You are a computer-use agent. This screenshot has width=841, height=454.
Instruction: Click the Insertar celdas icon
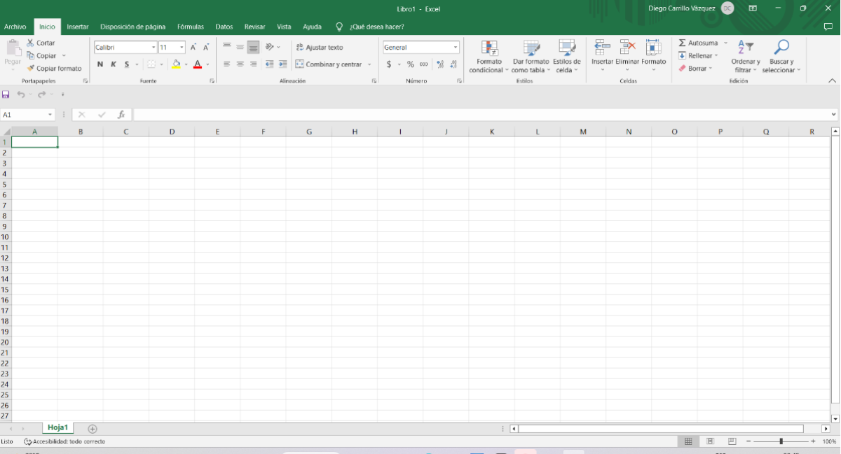(601, 50)
